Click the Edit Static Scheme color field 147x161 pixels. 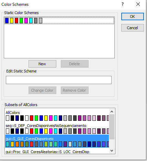click(x=59, y=80)
